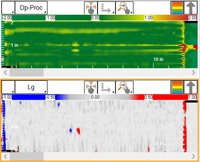Click the cursor measurement tool in Dp-Proc panel
The image size is (200, 162).
(x=91, y=8)
